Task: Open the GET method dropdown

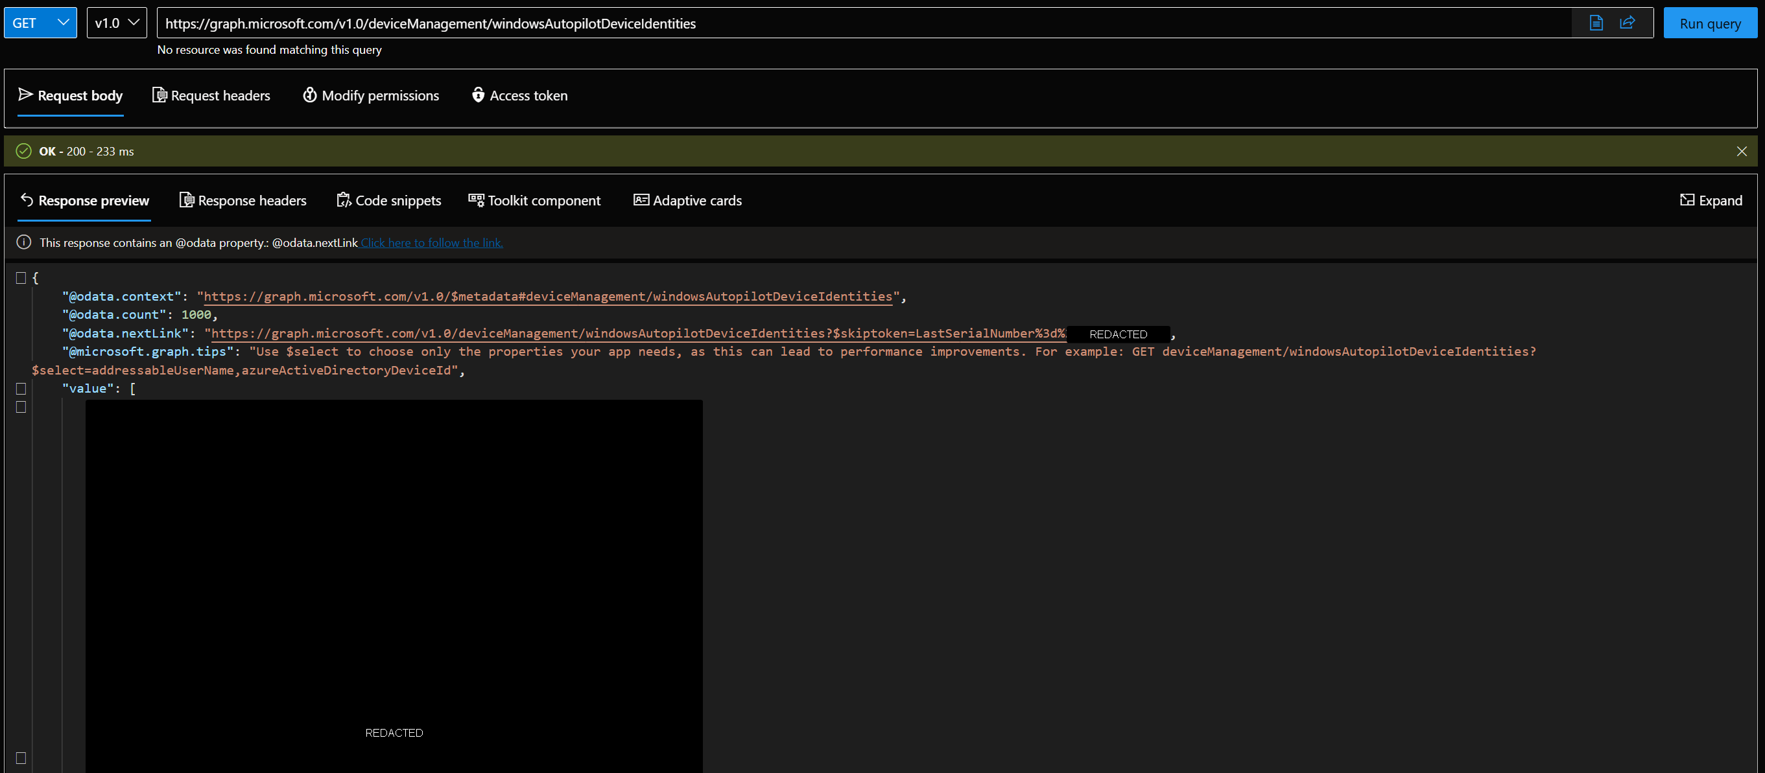Action: point(40,23)
